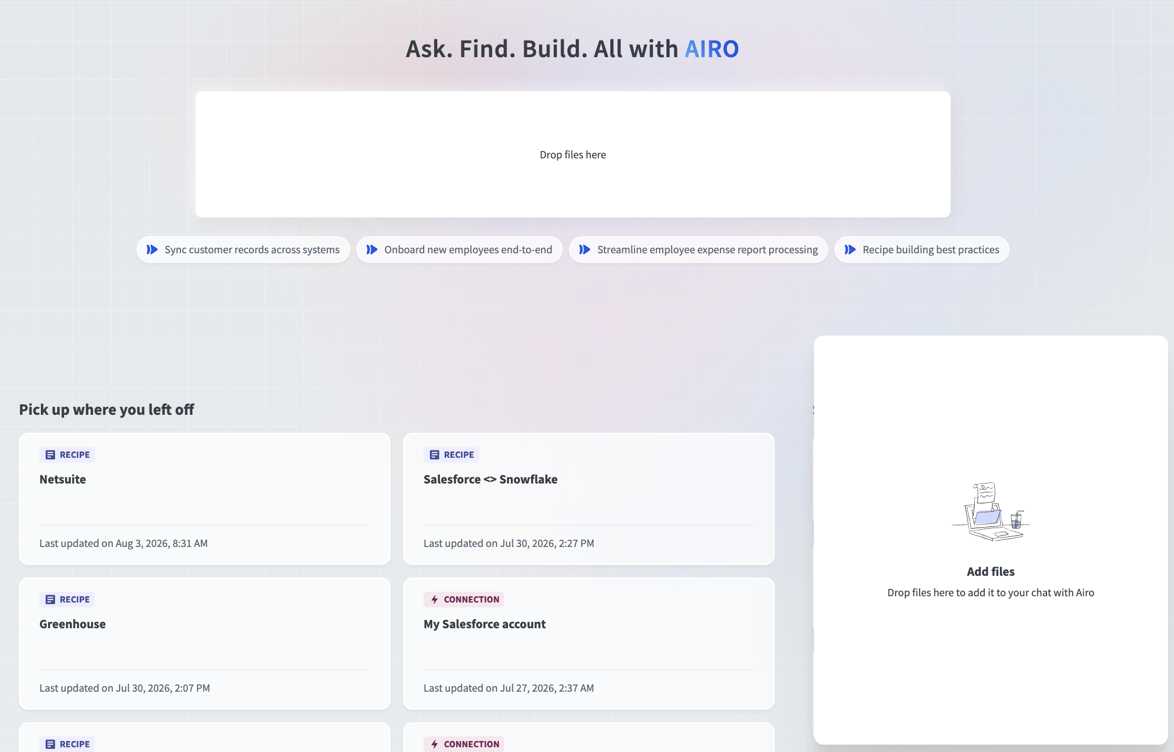Screen dimensions: 1174x752
Task: Open the Salesforce <> Snowflake recipe
Action: click(x=589, y=499)
